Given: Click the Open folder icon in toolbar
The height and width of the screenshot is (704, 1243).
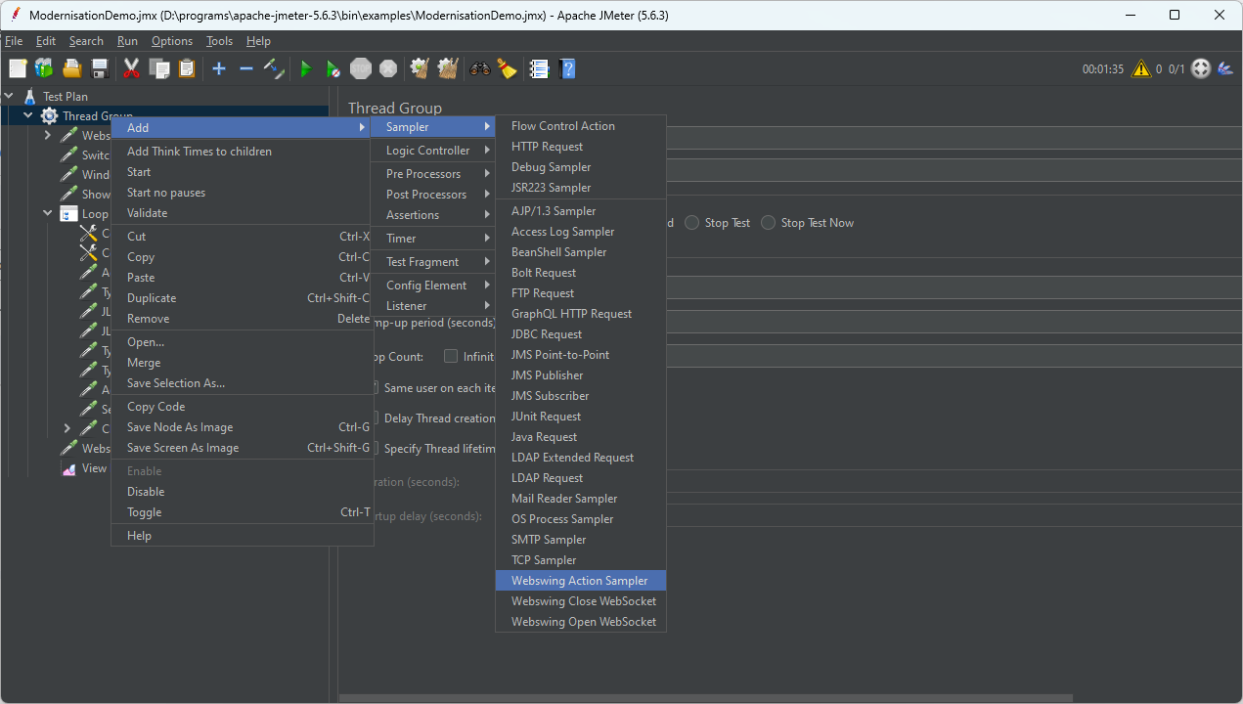Looking at the screenshot, I should click(x=71, y=68).
